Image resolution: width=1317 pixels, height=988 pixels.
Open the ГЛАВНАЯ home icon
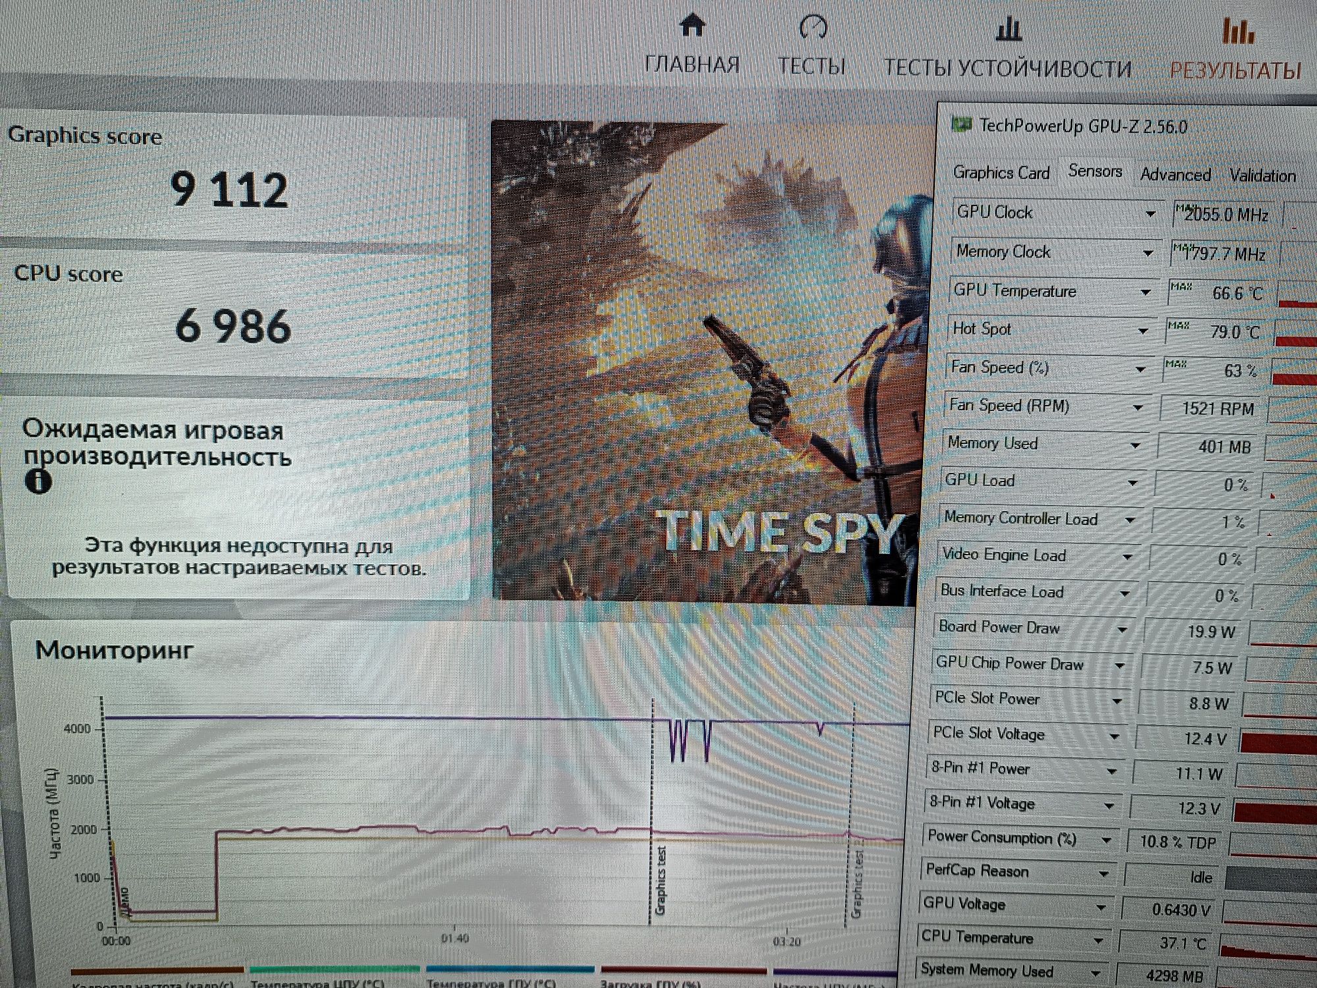692,26
